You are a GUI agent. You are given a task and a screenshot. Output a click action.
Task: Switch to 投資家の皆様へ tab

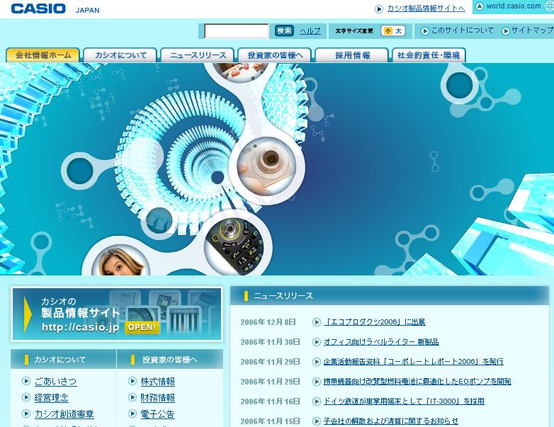pos(275,55)
